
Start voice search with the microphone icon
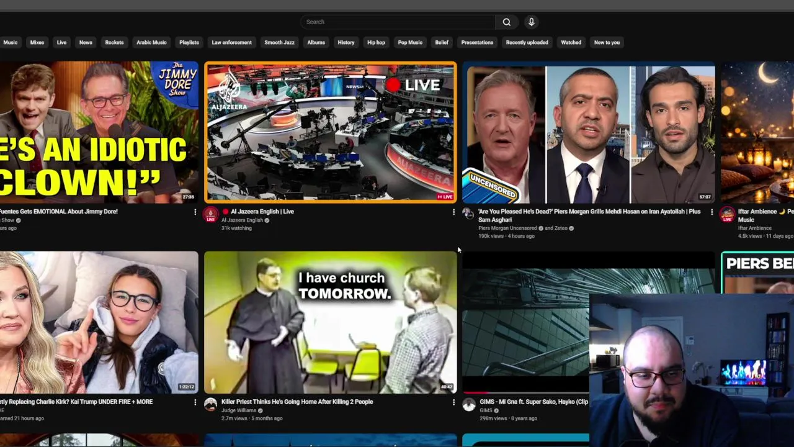pyautogui.click(x=531, y=22)
